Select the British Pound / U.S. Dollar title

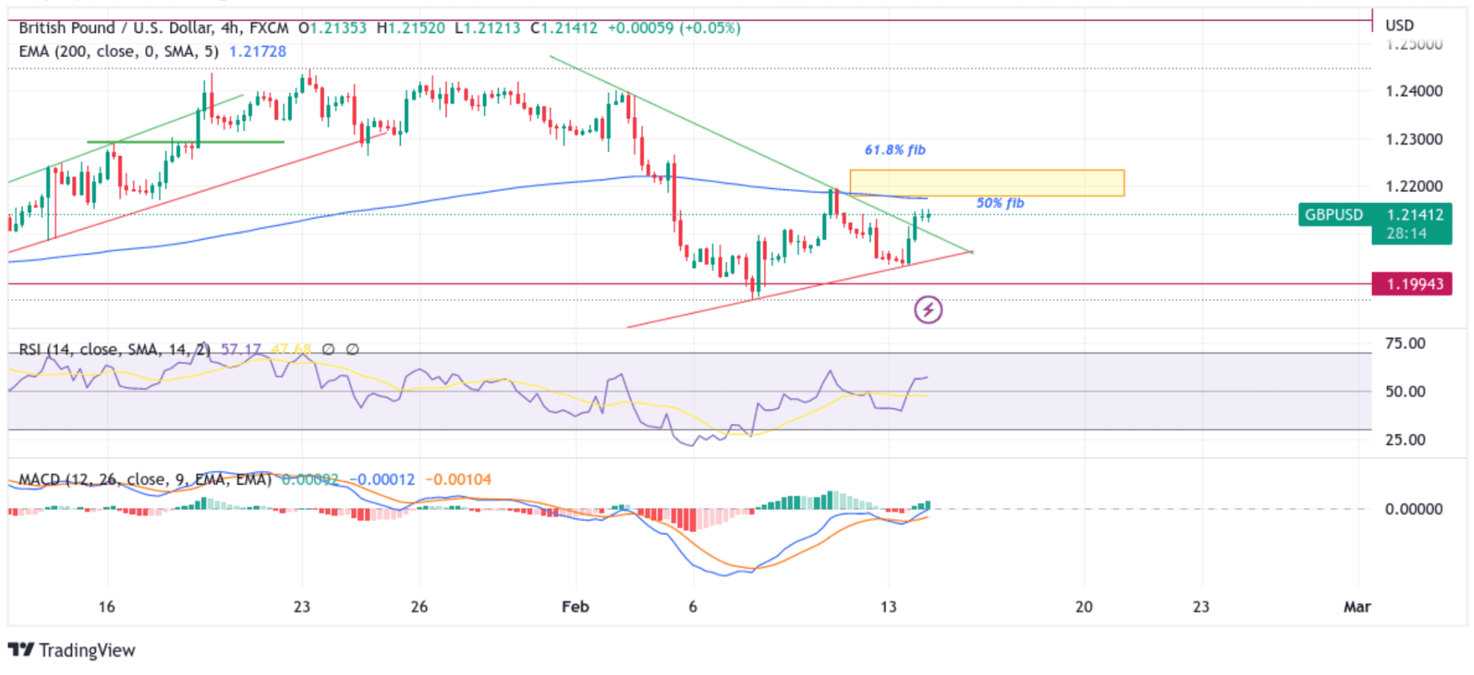point(116,28)
